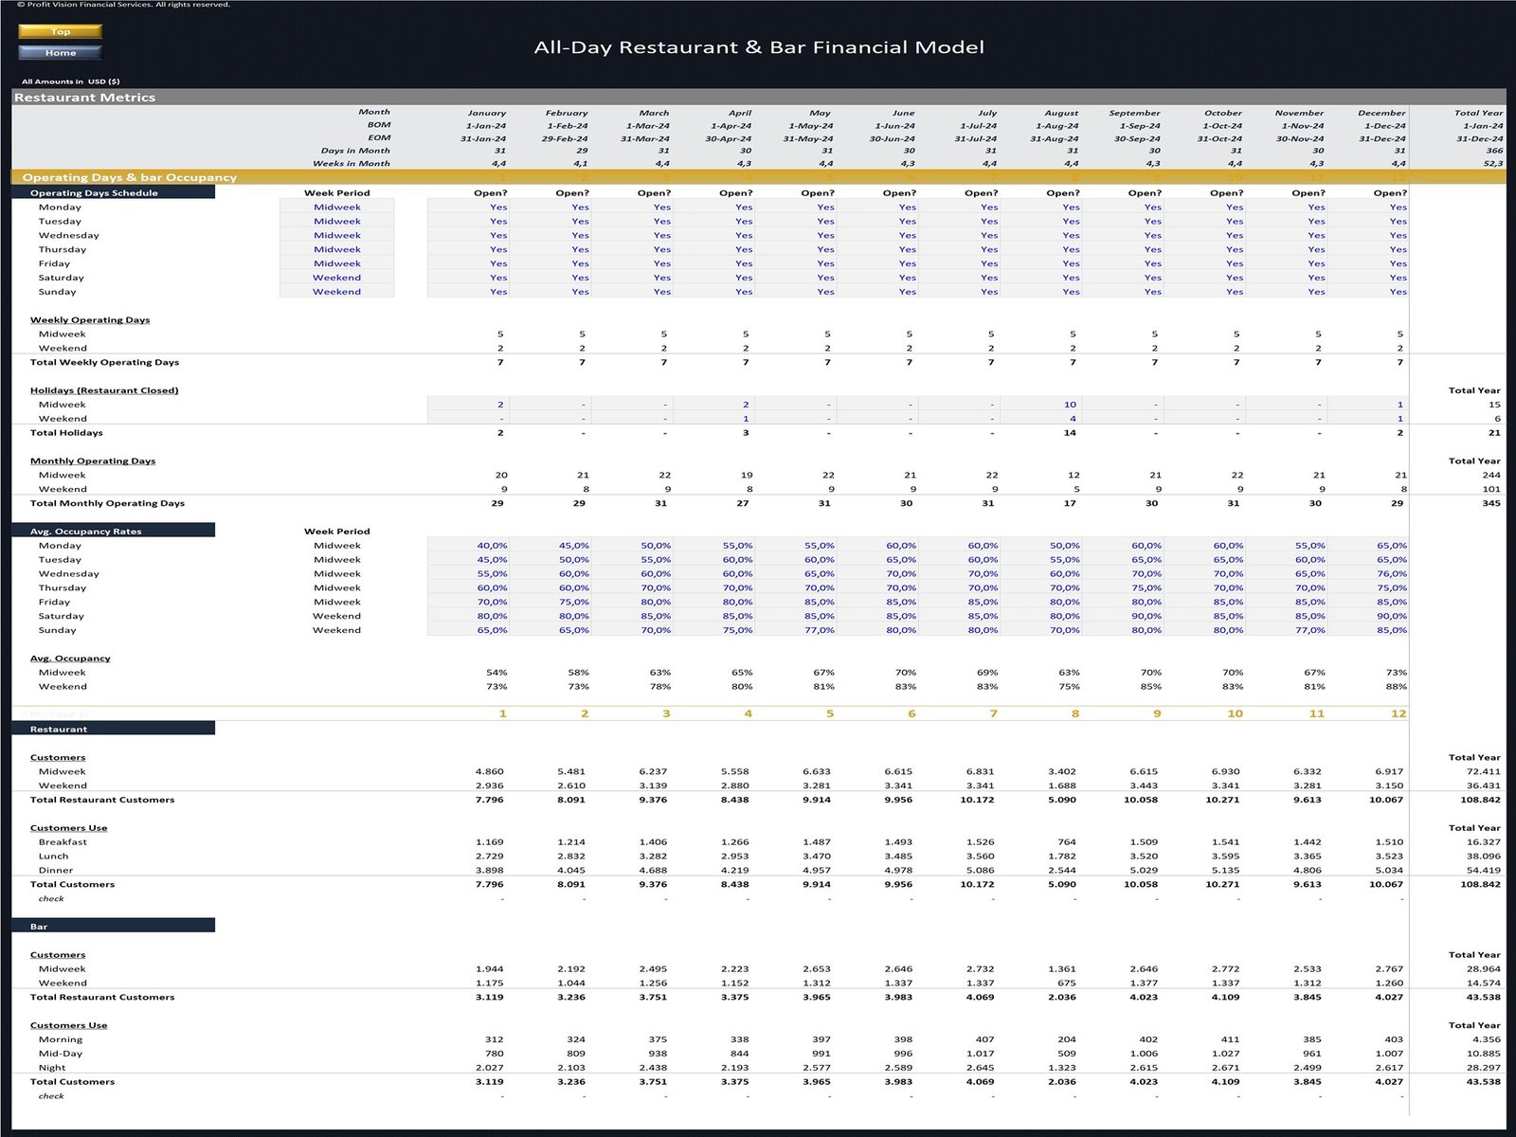This screenshot has height=1137, width=1516.
Task: Select the August midweek holidays cell showing 10
Action: coord(1068,404)
